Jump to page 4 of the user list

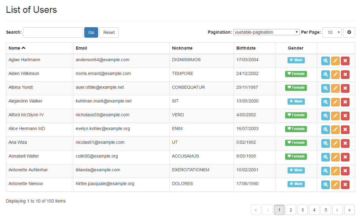(314, 210)
